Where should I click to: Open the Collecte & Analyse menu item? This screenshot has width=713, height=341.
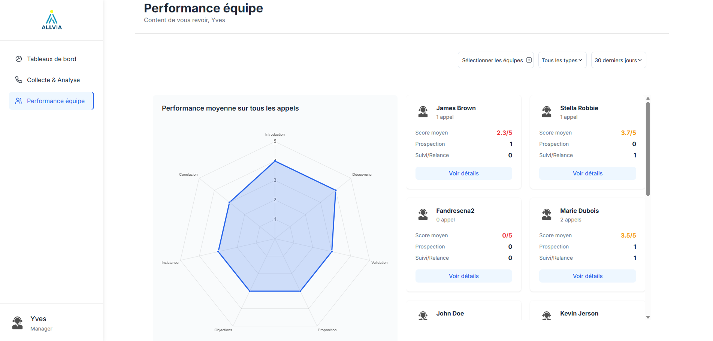coord(53,80)
